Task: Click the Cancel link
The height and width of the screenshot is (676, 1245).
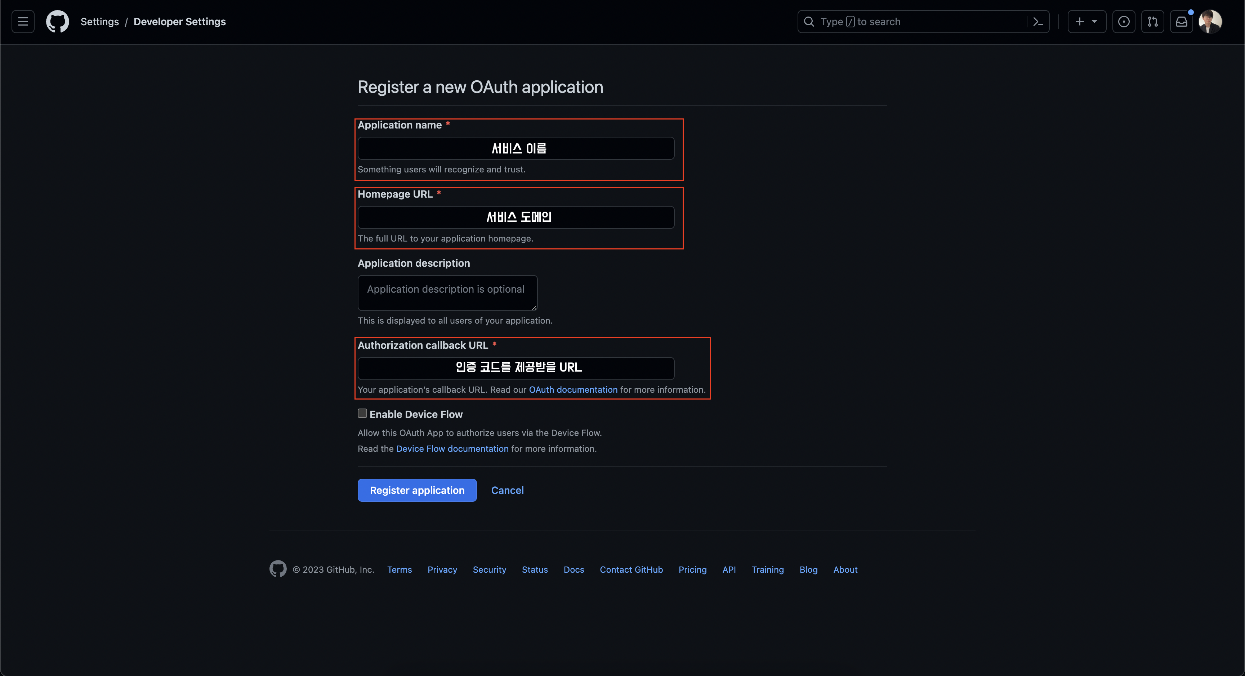Action: click(507, 490)
